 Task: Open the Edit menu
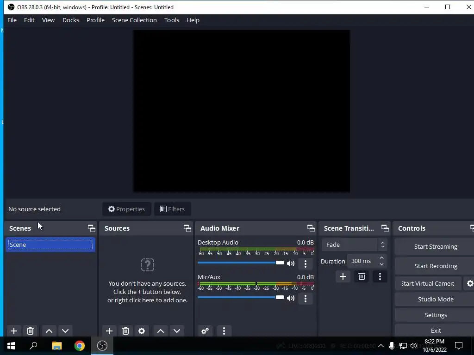coord(29,20)
